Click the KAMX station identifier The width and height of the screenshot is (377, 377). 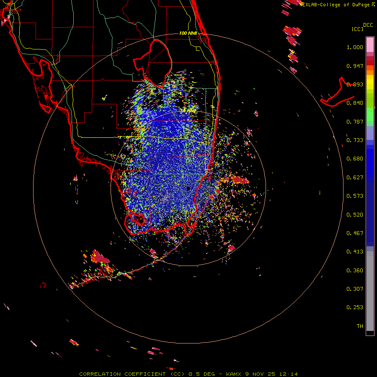[x=233, y=374]
